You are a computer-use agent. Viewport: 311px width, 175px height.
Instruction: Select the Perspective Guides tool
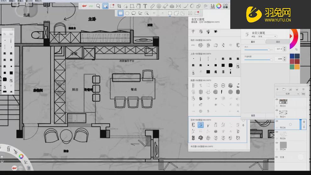point(172,6)
